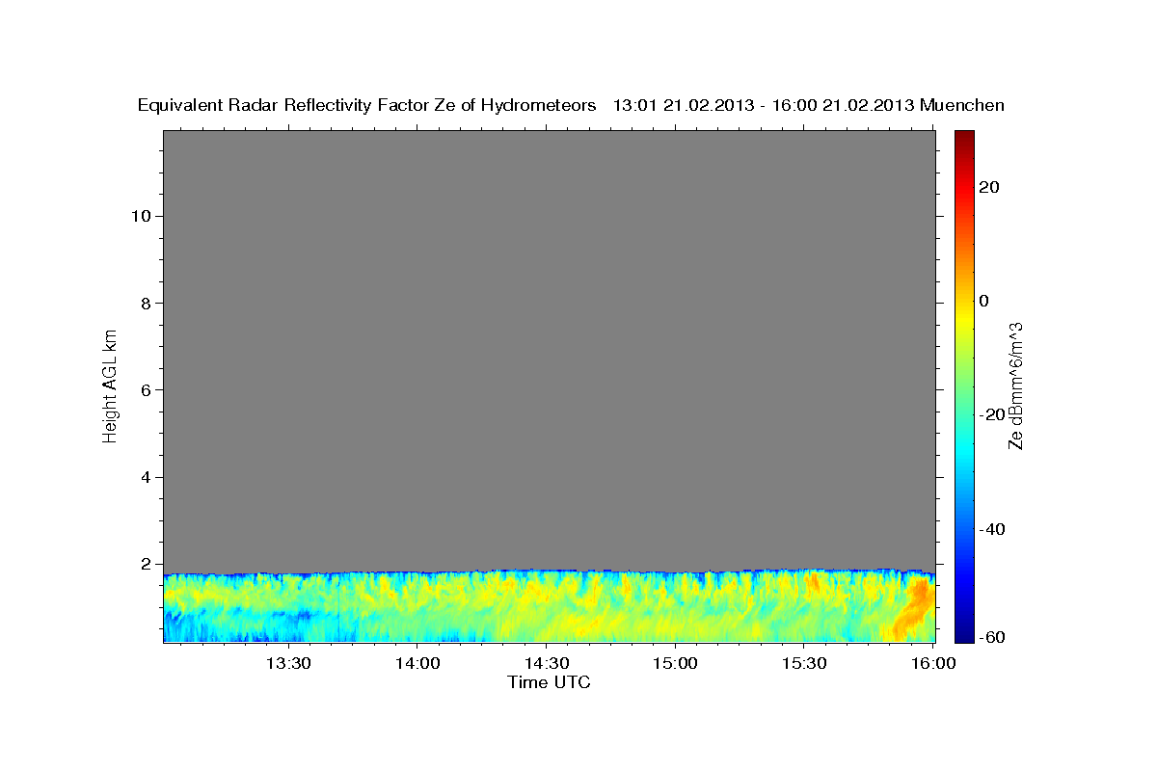Click the colorbar value '-60'

click(x=990, y=637)
